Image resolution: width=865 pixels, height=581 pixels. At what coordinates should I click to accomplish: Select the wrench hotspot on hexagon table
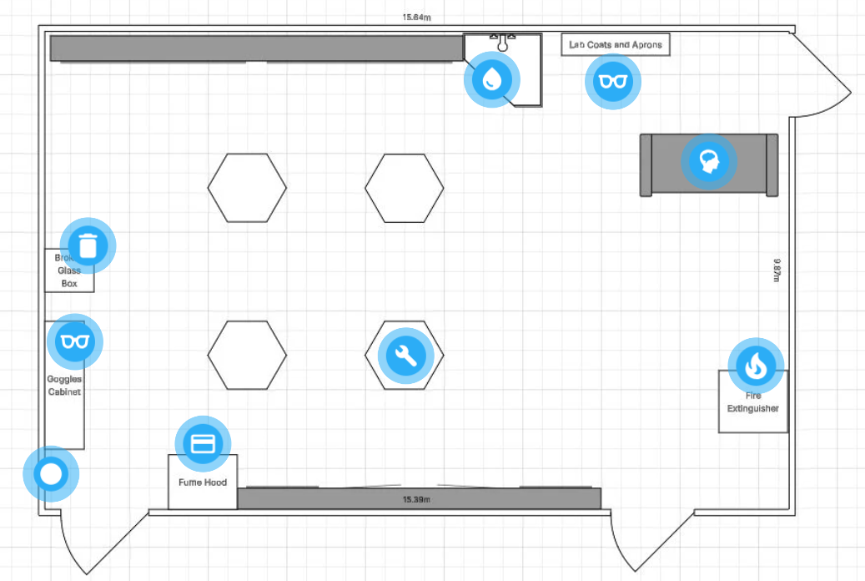click(405, 356)
